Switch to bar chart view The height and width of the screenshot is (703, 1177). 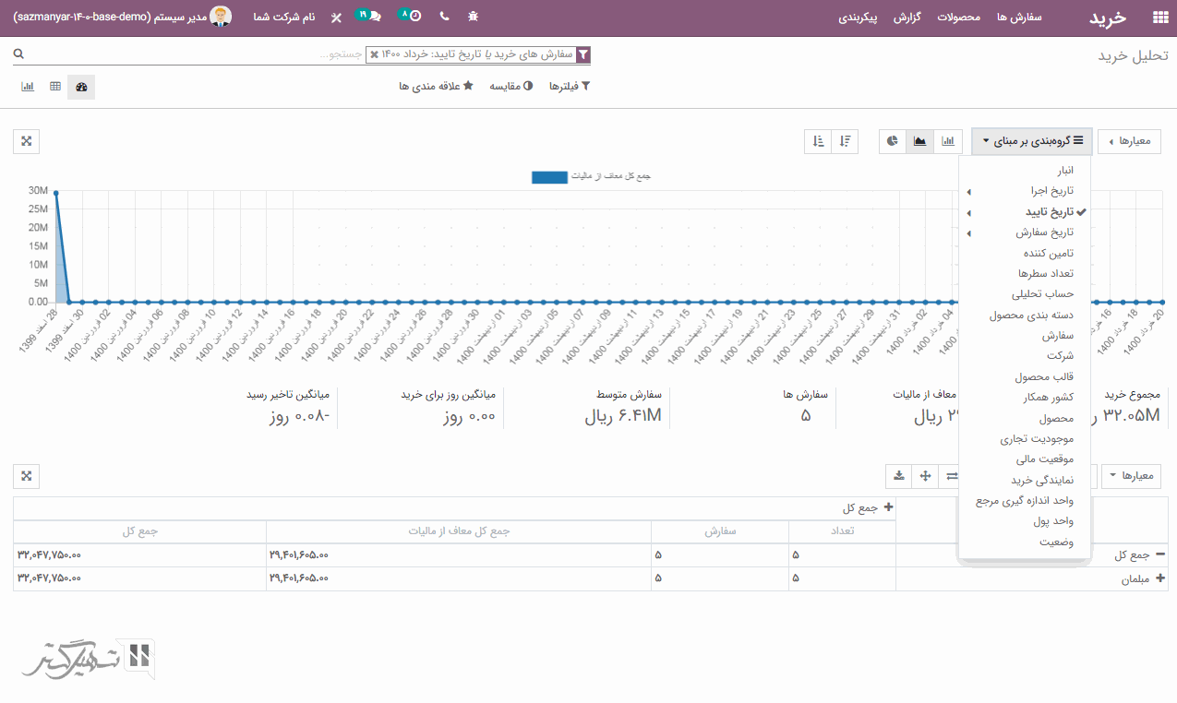(x=948, y=141)
